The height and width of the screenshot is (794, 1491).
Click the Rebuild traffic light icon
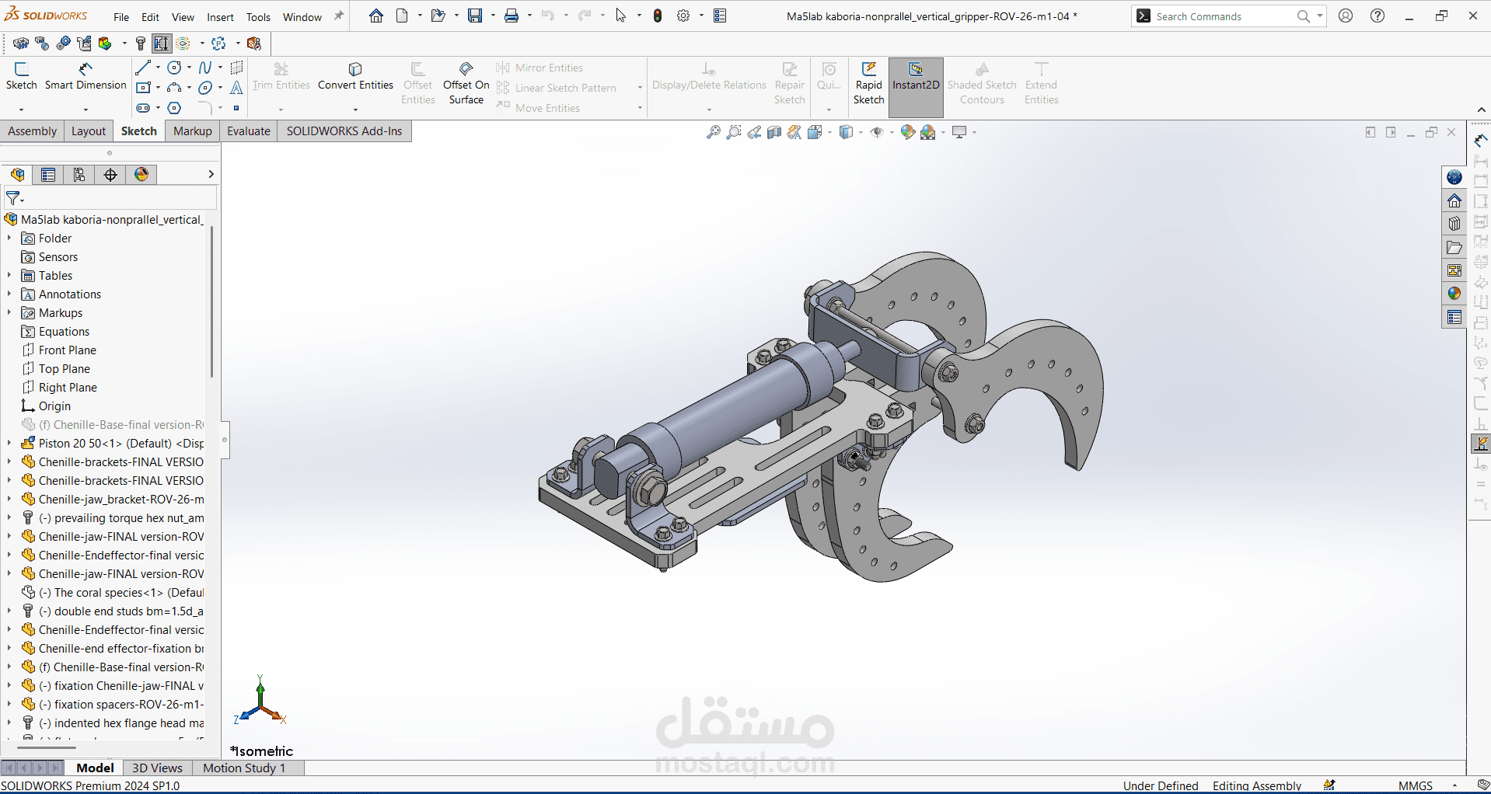(x=658, y=16)
